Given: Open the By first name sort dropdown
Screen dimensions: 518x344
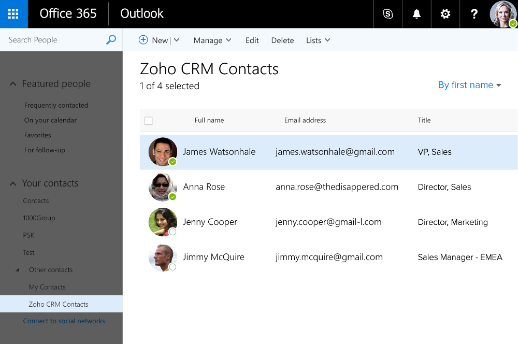Looking at the screenshot, I should 469,85.
